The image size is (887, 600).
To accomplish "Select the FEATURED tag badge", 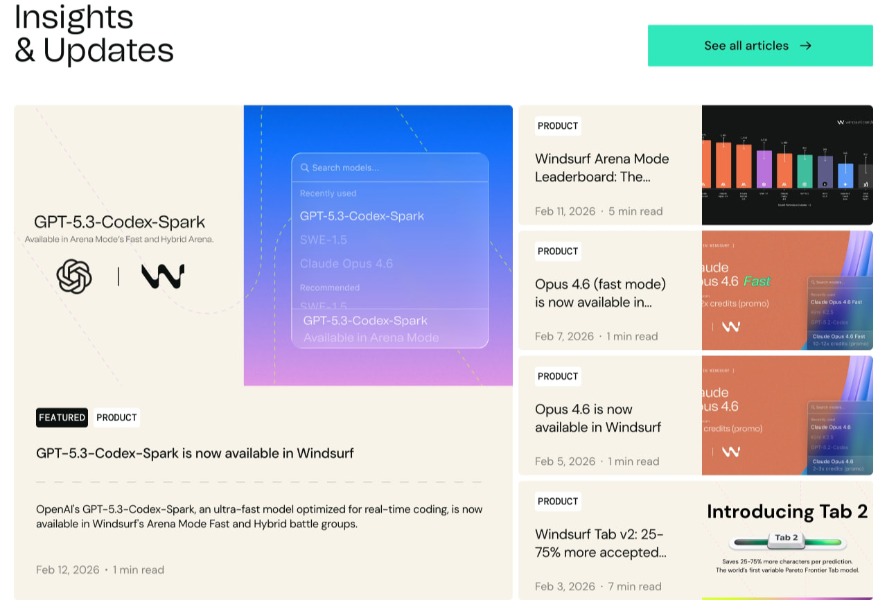I will pyautogui.click(x=62, y=418).
